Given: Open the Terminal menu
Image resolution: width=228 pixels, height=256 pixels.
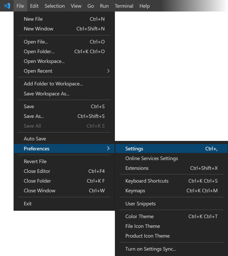Looking at the screenshot, I should tap(124, 6).
